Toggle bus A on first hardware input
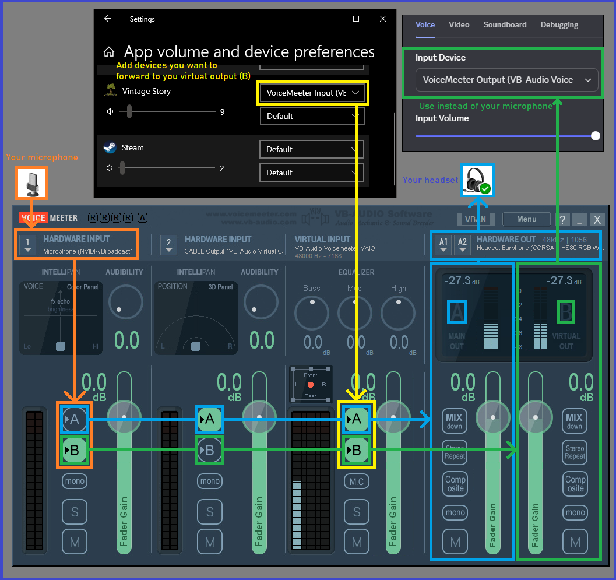 coord(75,418)
